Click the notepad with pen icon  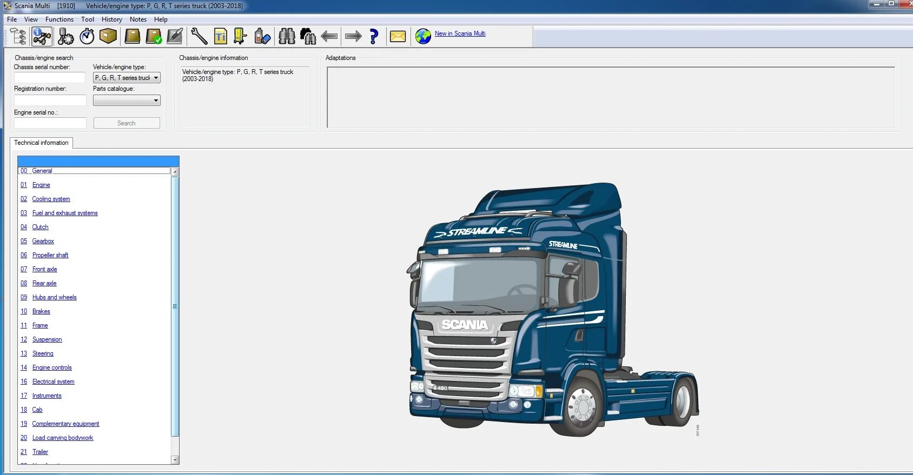click(175, 36)
